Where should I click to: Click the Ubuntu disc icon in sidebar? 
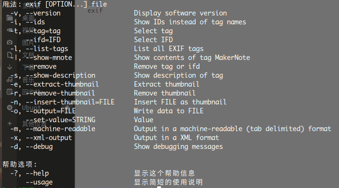[10, 108]
